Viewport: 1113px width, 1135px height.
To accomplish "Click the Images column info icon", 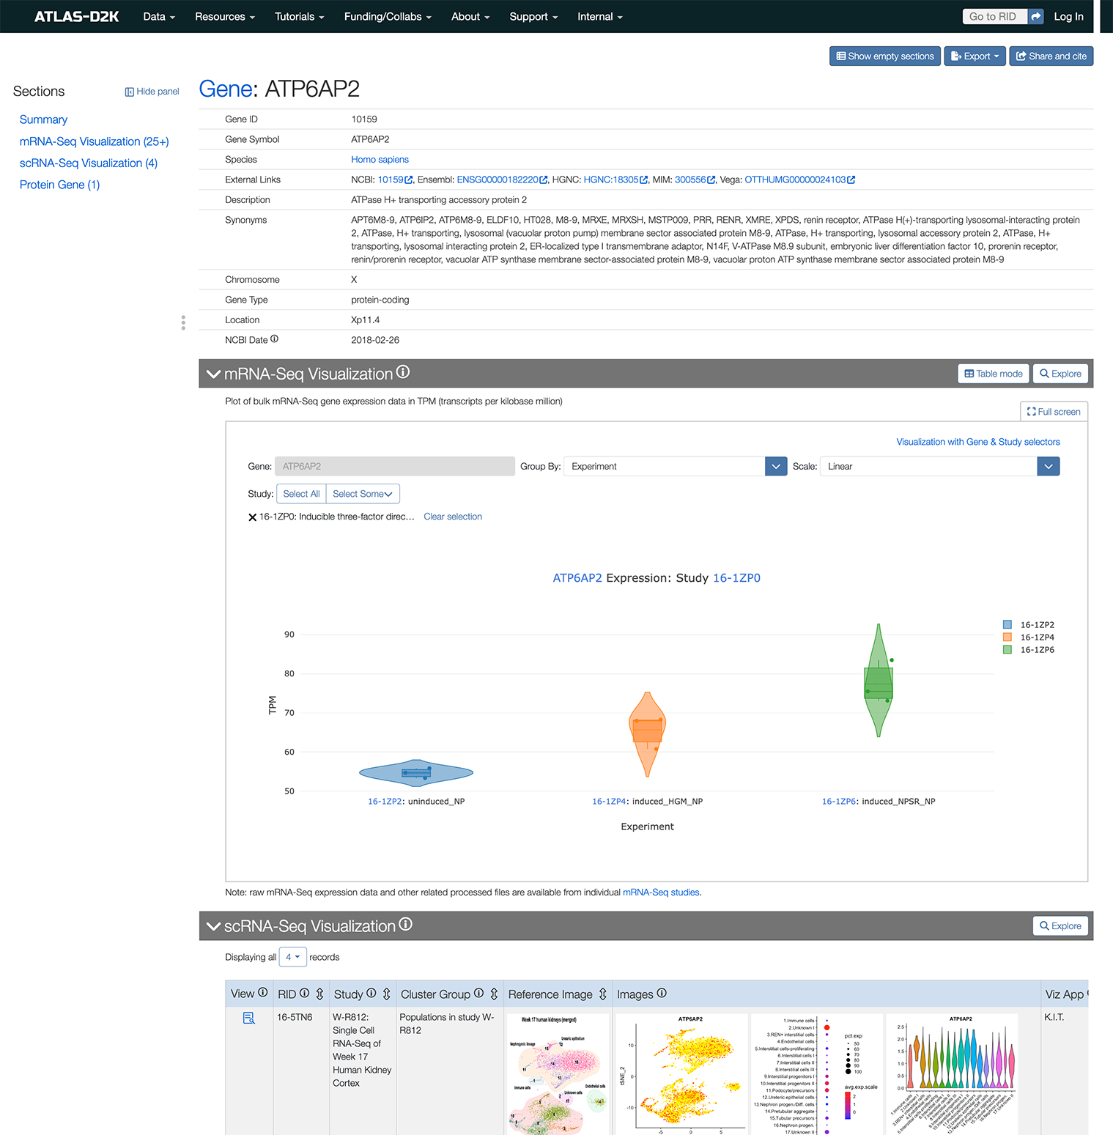I will click(662, 994).
